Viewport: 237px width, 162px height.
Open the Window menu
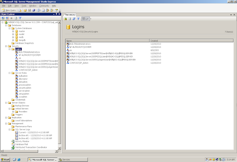33,6
